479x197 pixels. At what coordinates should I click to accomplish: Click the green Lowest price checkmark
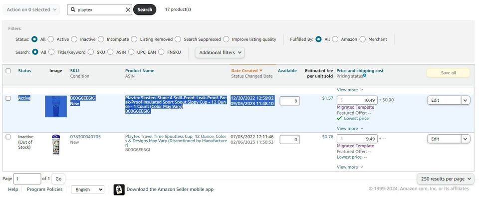tap(339, 118)
